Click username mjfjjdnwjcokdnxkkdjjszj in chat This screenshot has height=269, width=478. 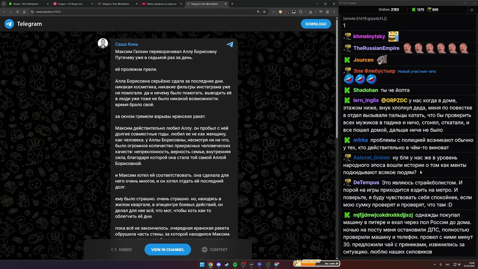(383, 215)
